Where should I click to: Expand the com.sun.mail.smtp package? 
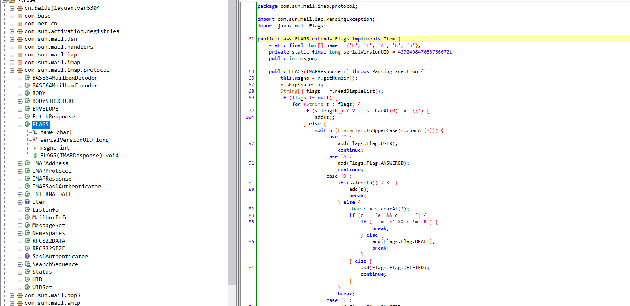(x=12, y=303)
